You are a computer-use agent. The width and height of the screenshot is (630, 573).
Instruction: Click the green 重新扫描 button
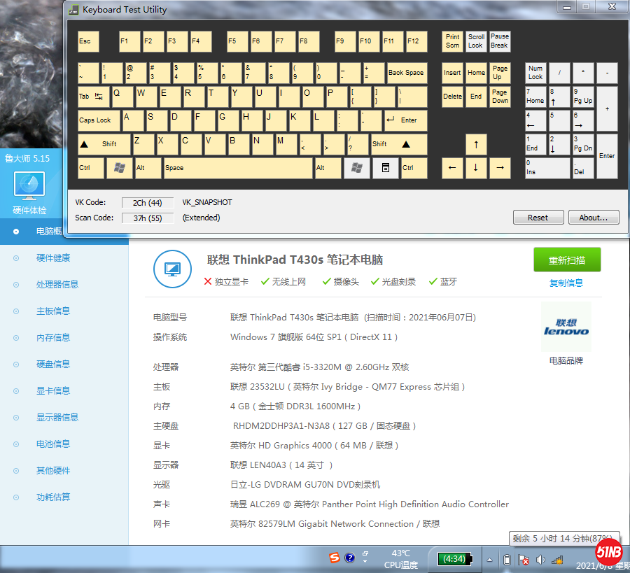(566, 260)
